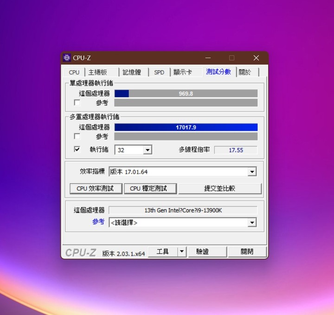Open the 記憶體 tab
This screenshot has height=315, width=334.
point(133,72)
